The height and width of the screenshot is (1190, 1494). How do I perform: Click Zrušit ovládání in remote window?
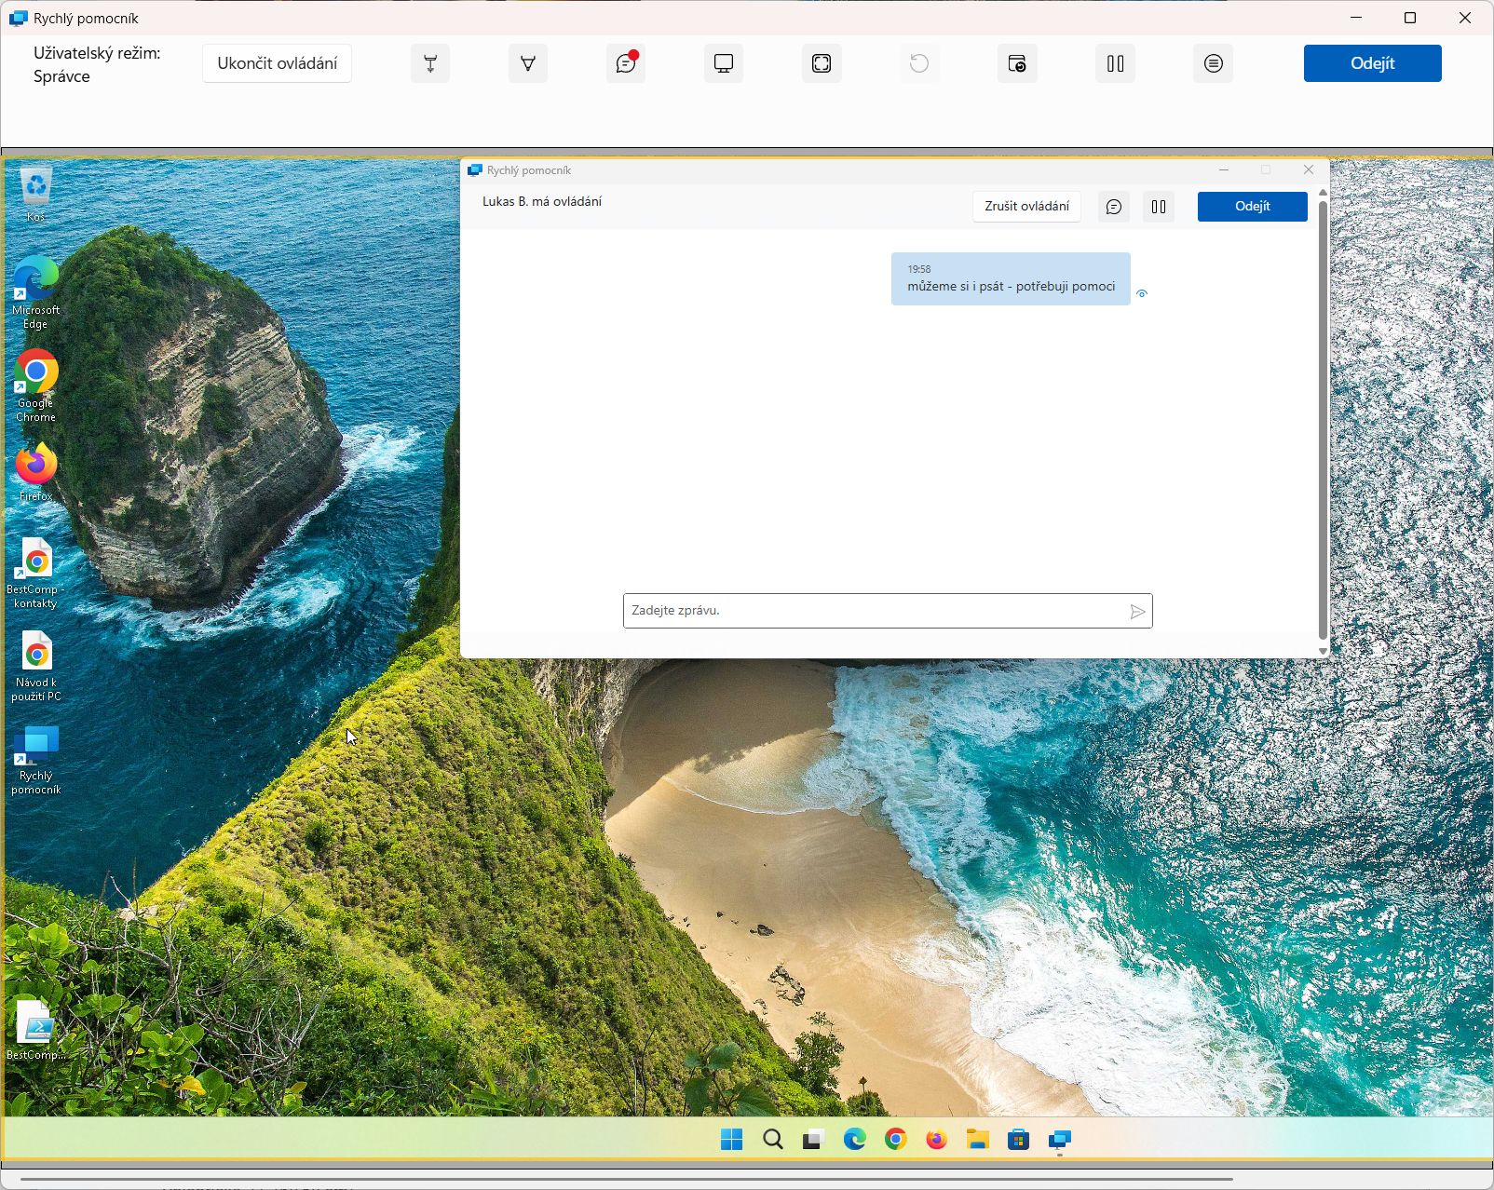(1026, 206)
